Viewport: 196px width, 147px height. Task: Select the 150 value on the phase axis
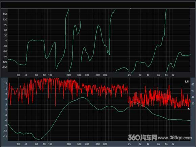[x=5, y=14]
